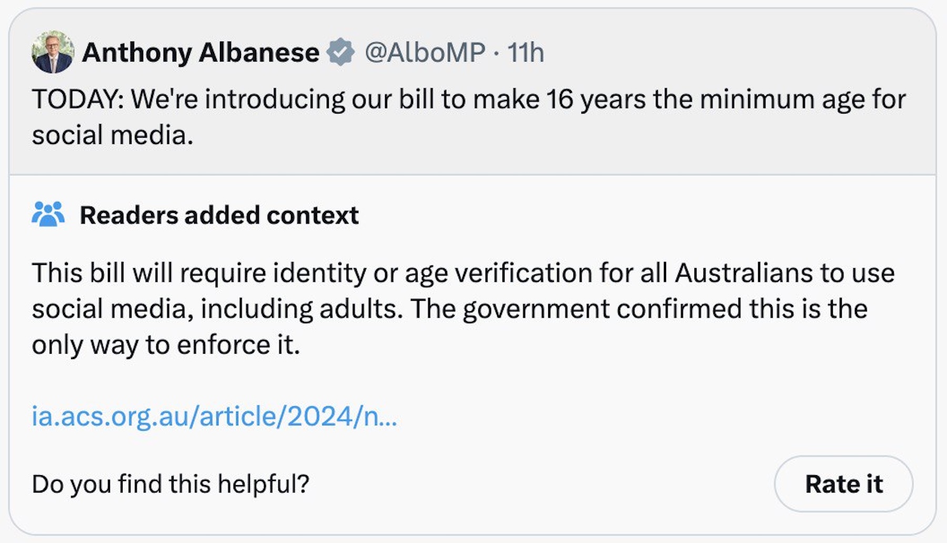The width and height of the screenshot is (947, 543).
Task: Click "16 years" in the tweet text
Action: coord(596,99)
